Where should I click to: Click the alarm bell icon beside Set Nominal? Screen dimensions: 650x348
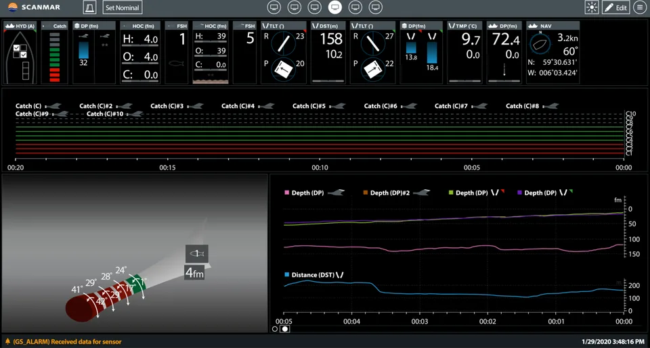click(89, 7)
